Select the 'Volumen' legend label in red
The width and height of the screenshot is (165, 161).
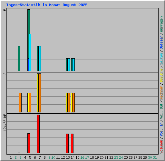pyautogui.click(x=161, y=147)
